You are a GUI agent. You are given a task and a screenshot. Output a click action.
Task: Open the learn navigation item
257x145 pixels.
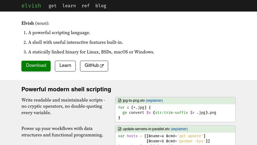tap(69, 6)
